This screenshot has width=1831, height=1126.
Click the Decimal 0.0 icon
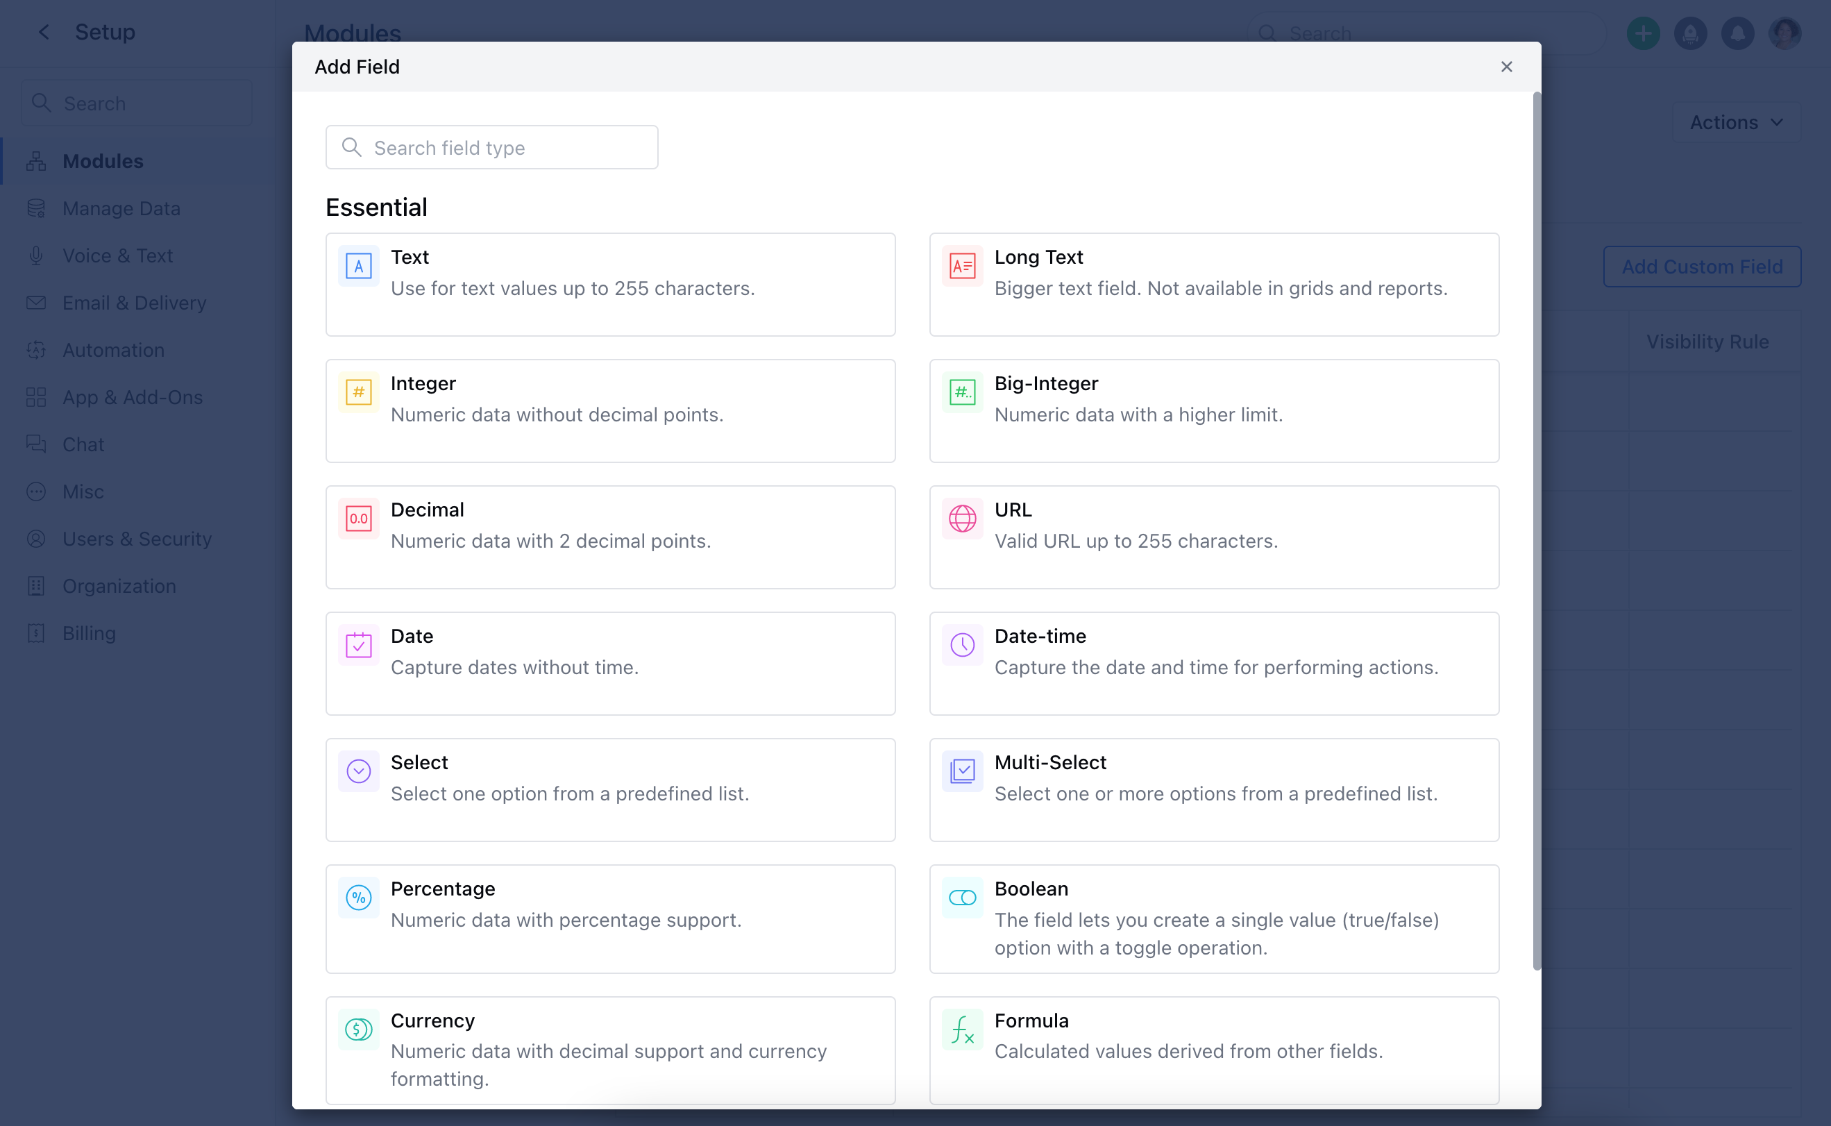pos(358,519)
